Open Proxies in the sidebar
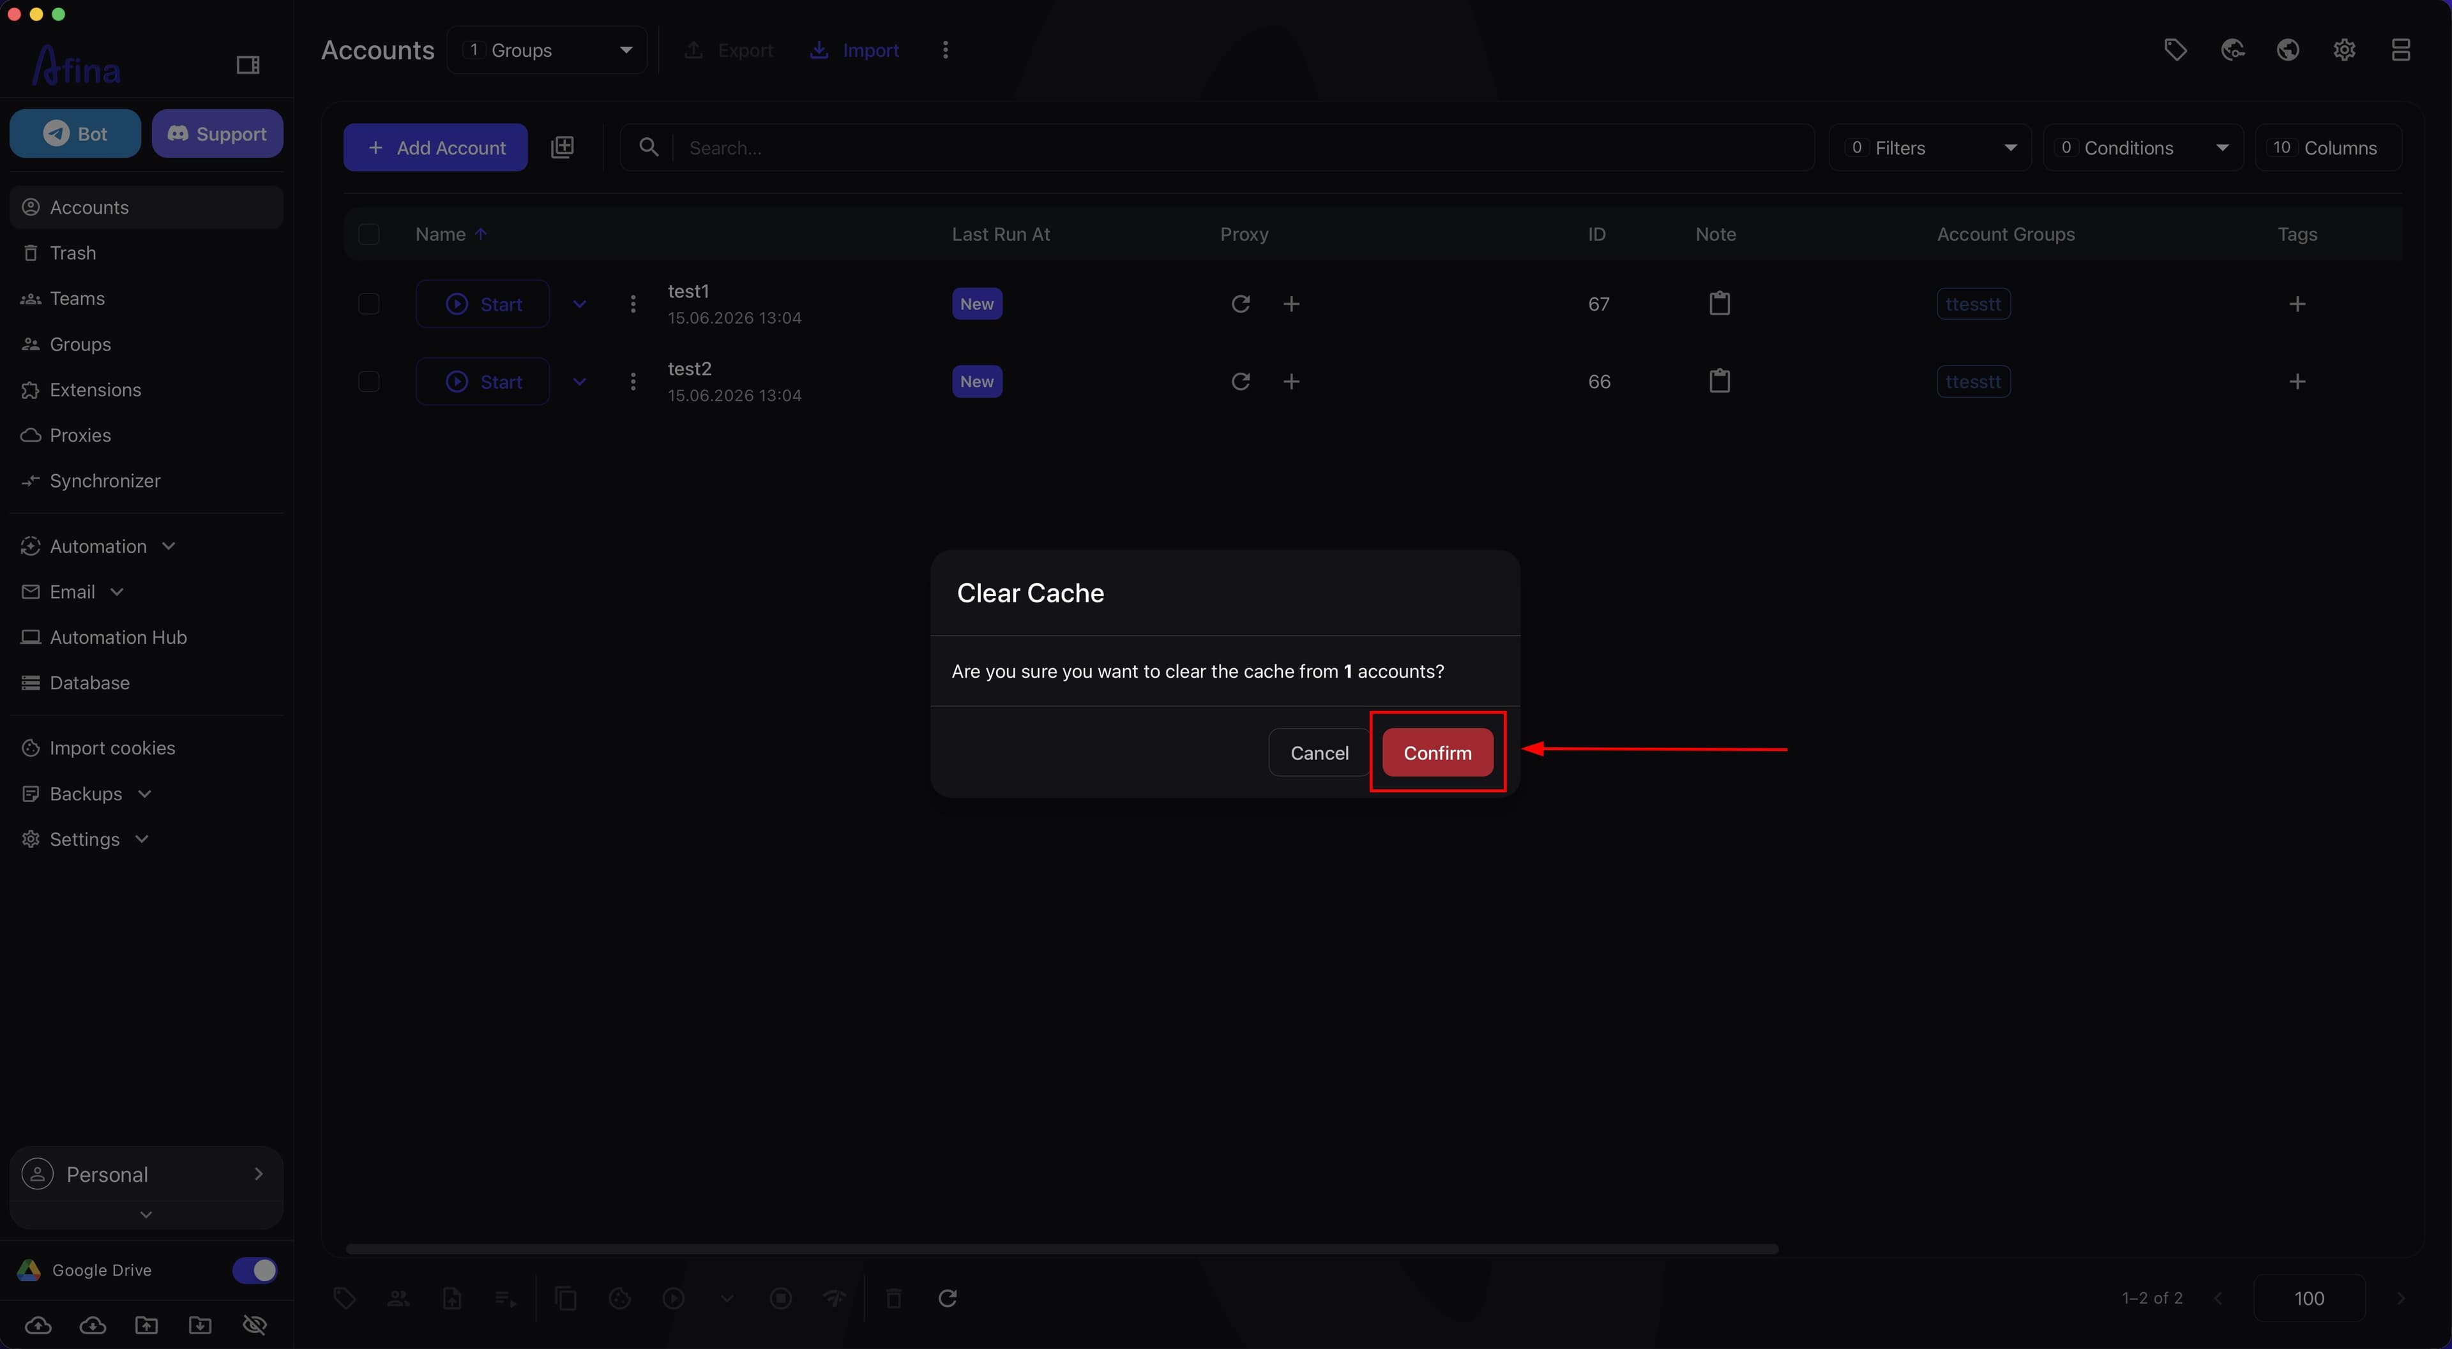 pyautogui.click(x=147, y=436)
